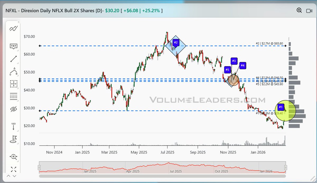Image resolution: width=317 pixels, height=183 pixels.
Task: Click the $30.20 price in header
Action: 112,11
